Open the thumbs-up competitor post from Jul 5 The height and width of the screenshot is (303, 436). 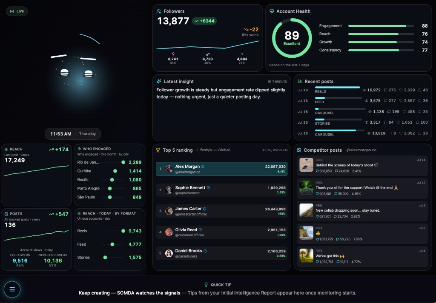362,234
